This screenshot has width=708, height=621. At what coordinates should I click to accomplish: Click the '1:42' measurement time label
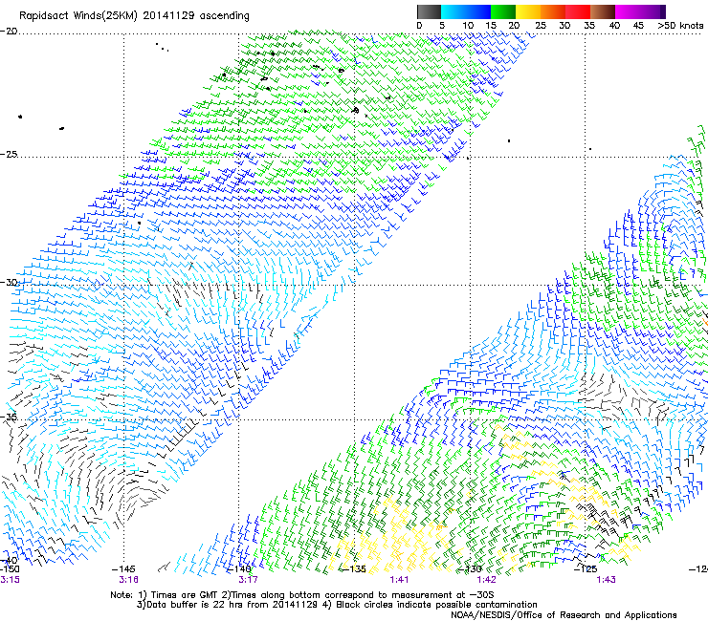487,580
